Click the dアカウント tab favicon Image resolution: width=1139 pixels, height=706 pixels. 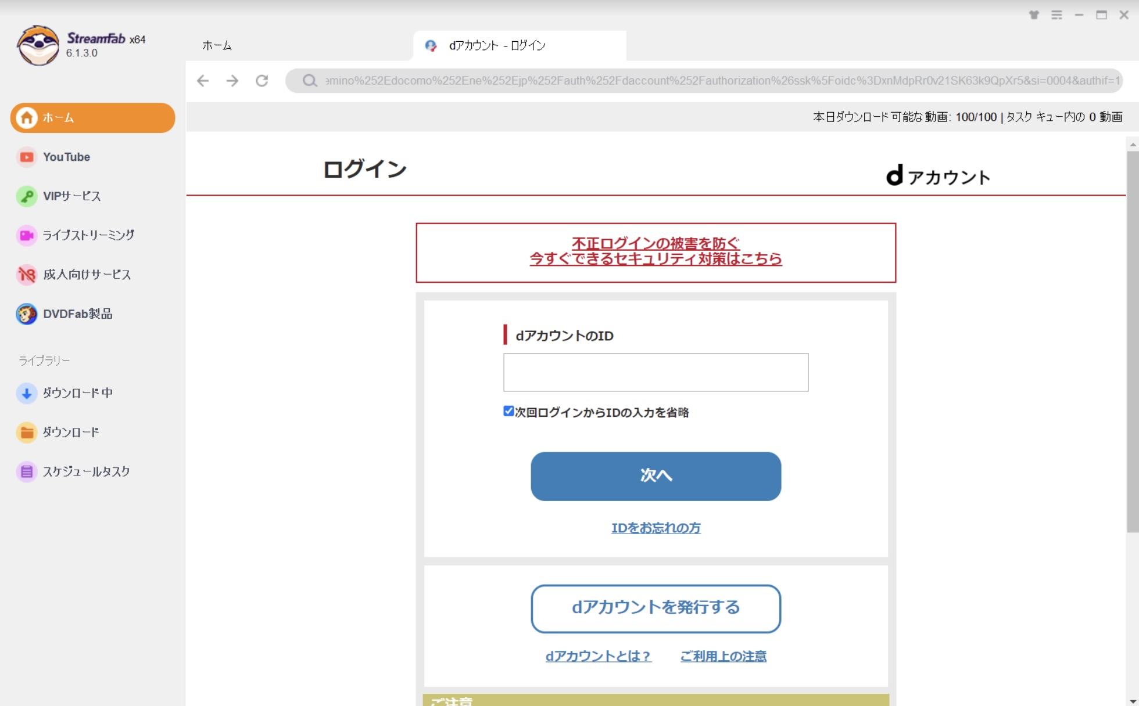coord(431,45)
